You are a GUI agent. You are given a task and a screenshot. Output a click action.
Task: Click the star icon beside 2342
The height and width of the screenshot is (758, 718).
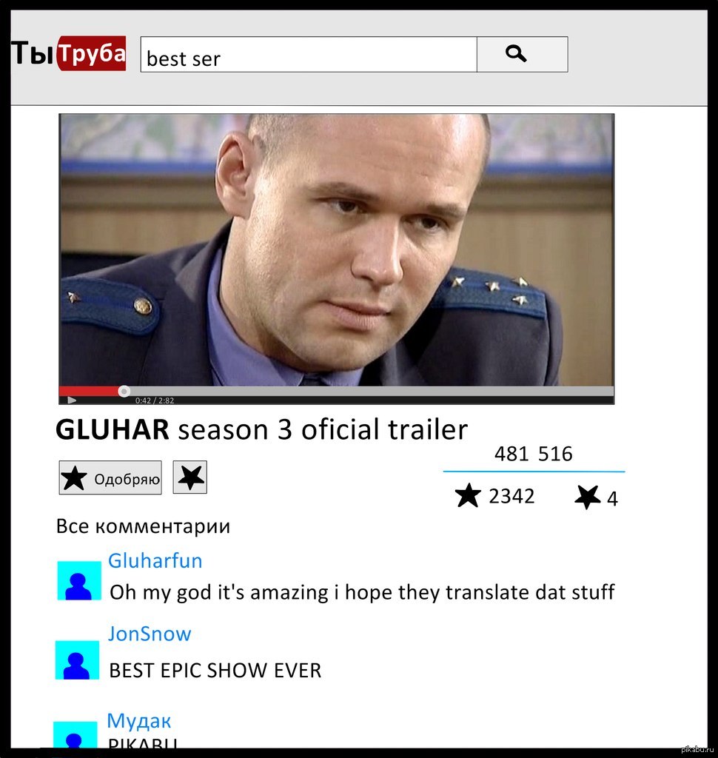(468, 495)
